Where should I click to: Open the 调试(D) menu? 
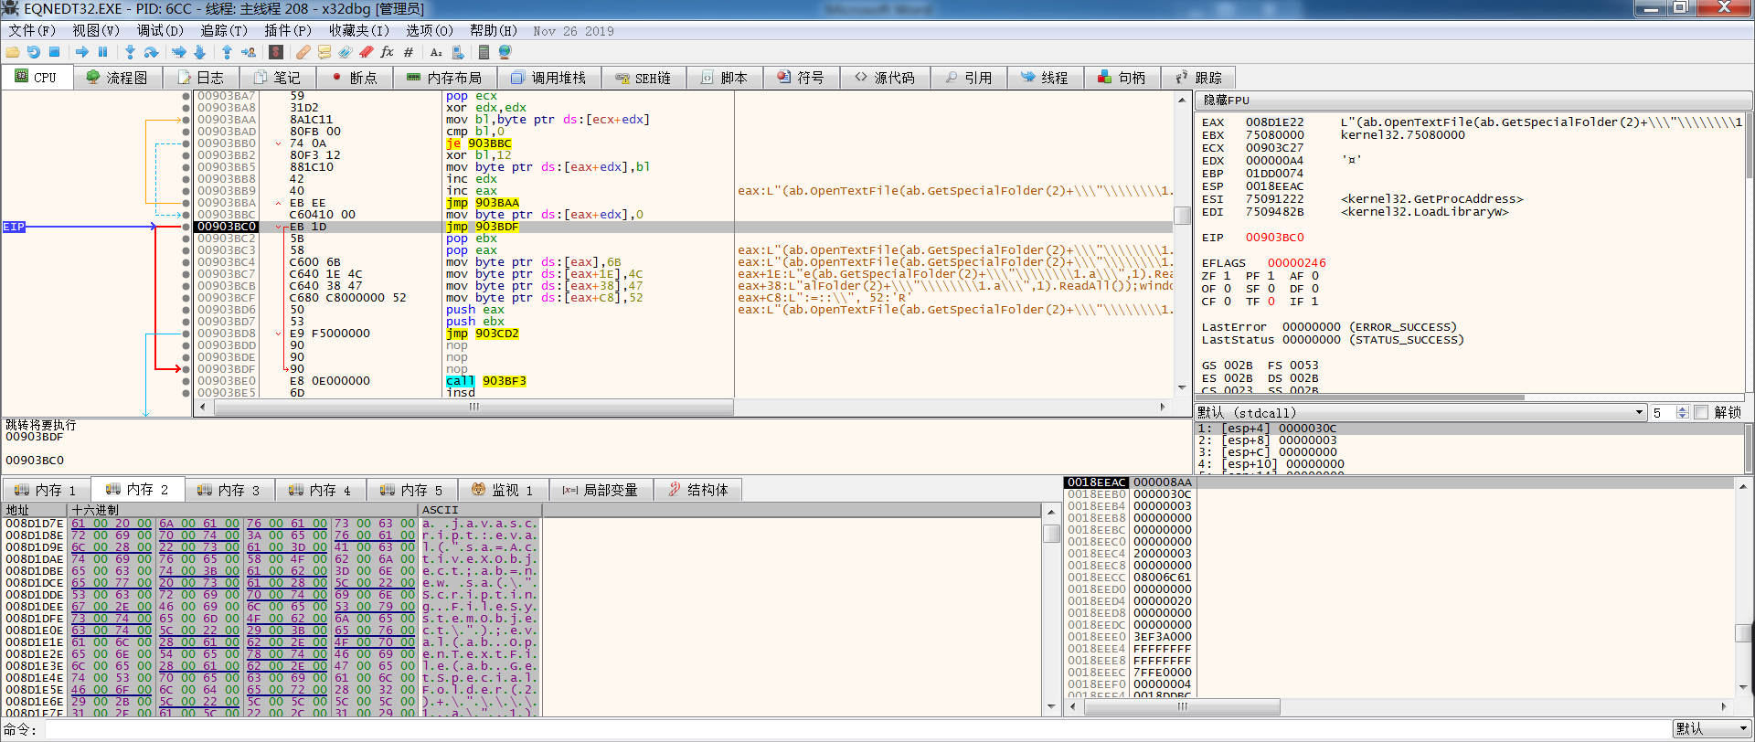point(160,30)
